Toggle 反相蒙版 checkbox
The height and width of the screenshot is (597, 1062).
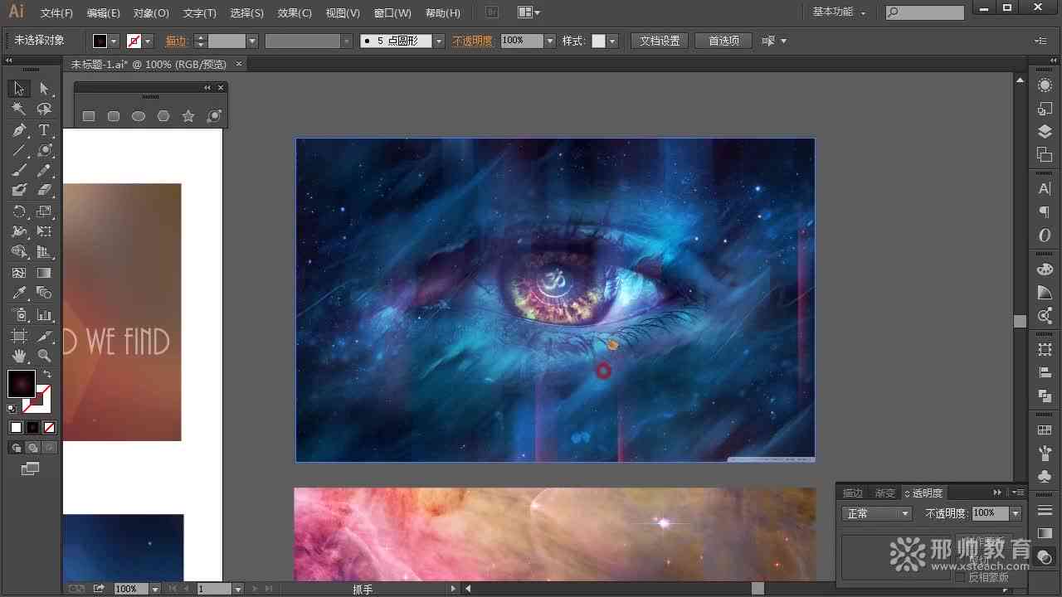(960, 577)
